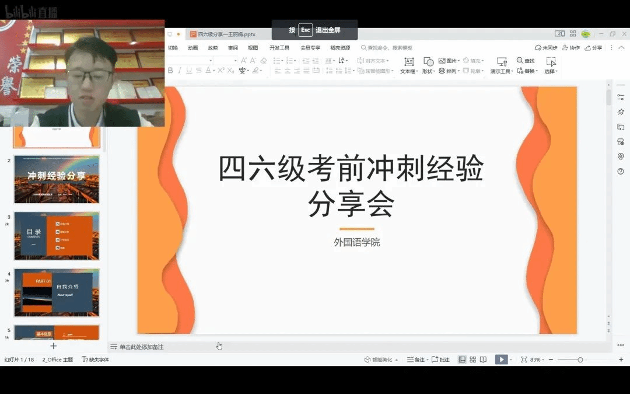This screenshot has height=394, width=630.
Task: Toggle underline text formatting
Action: pos(189,71)
